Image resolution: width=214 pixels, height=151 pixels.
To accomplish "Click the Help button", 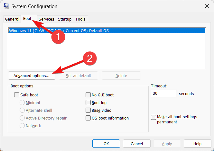I will pos(197,144).
